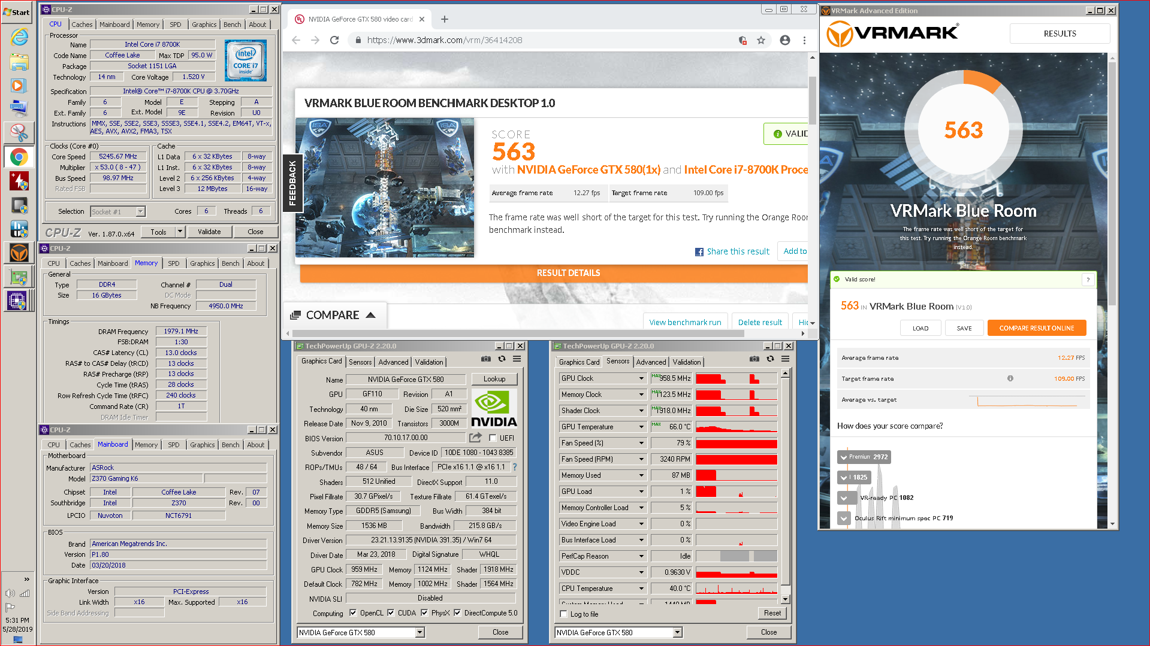Click BIOS version share/export icon
The width and height of the screenshot is (1150, 646).
point(476,438)
